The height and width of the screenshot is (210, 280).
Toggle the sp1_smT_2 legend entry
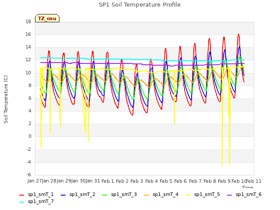pyautogui.click(x=78, y=194)
